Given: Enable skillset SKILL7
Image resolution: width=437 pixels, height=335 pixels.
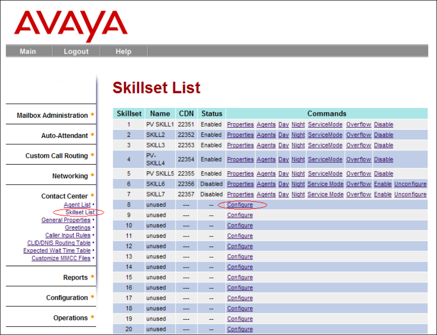Looking at the screenshot, I should (x=383, y=194).
